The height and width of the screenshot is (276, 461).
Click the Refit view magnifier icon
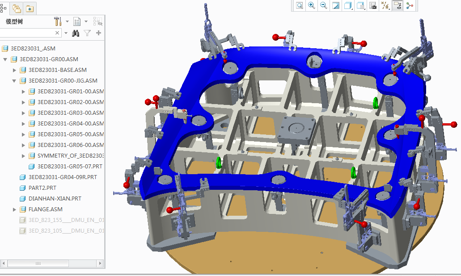(299, 5)
